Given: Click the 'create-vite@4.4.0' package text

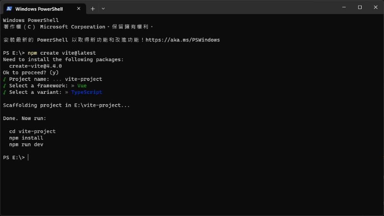Looking at the screenshot, I should [x=35, y=66].
